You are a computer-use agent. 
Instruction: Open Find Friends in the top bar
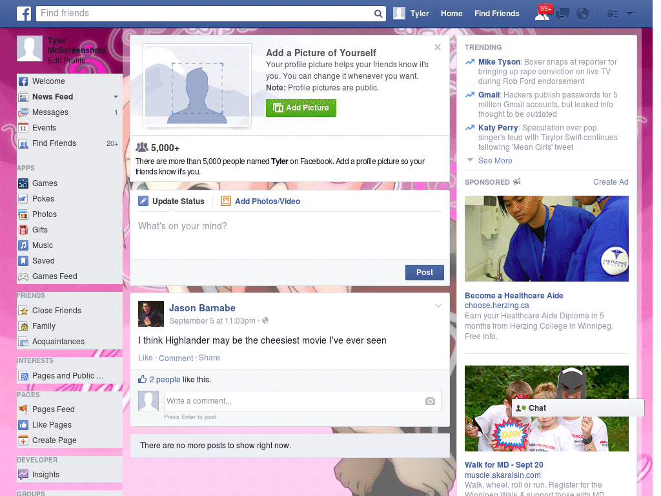[x=496, y=14]
